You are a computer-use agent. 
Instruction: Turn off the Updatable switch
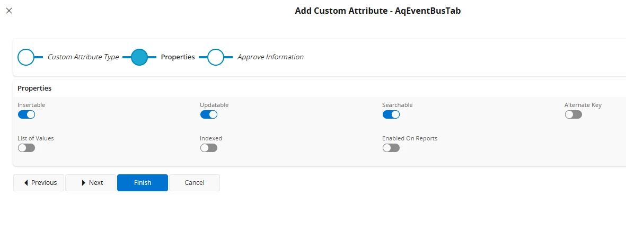click(x=209, y=114)
